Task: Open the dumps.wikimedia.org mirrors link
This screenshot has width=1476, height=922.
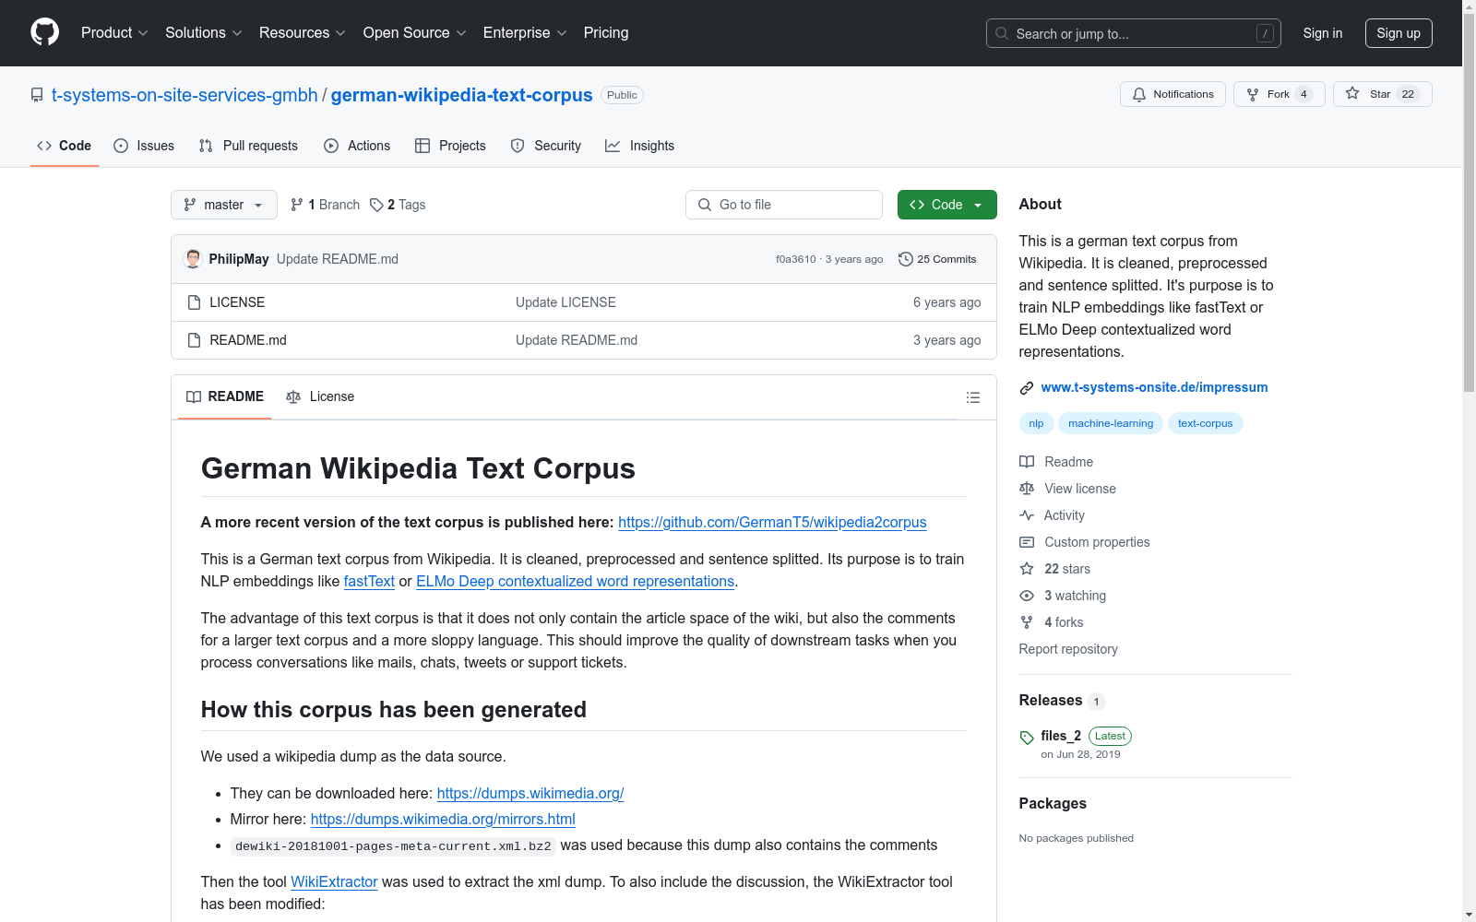Action: 443,819
